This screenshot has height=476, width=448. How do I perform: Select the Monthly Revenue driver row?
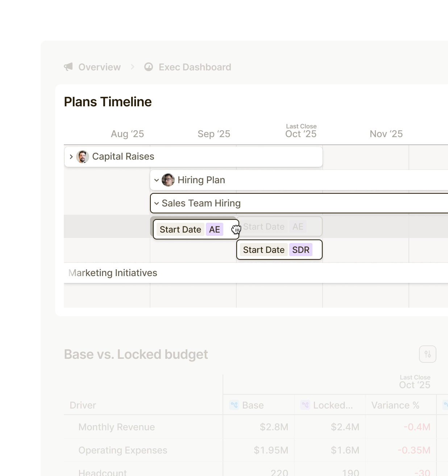coord(116,427)
